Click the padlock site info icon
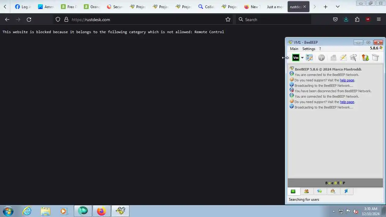The width and height of the screenshot is (386, 217). [66, 20]
